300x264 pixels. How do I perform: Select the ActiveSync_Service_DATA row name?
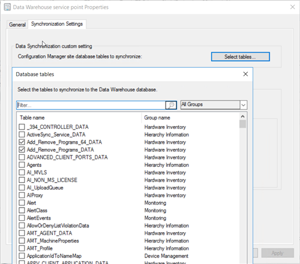pos(56,134)
